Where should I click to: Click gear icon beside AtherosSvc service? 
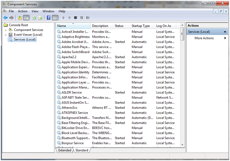(x=59, y=107)
